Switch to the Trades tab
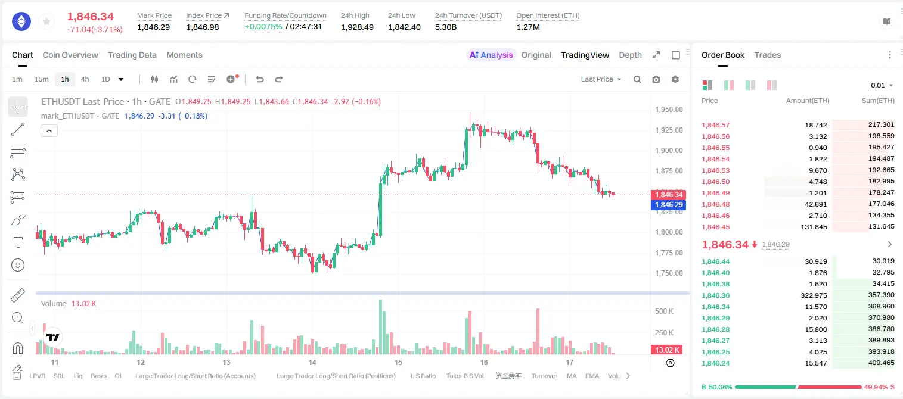The height and width of the screenshot is (399, 903). tap(768, 55)
